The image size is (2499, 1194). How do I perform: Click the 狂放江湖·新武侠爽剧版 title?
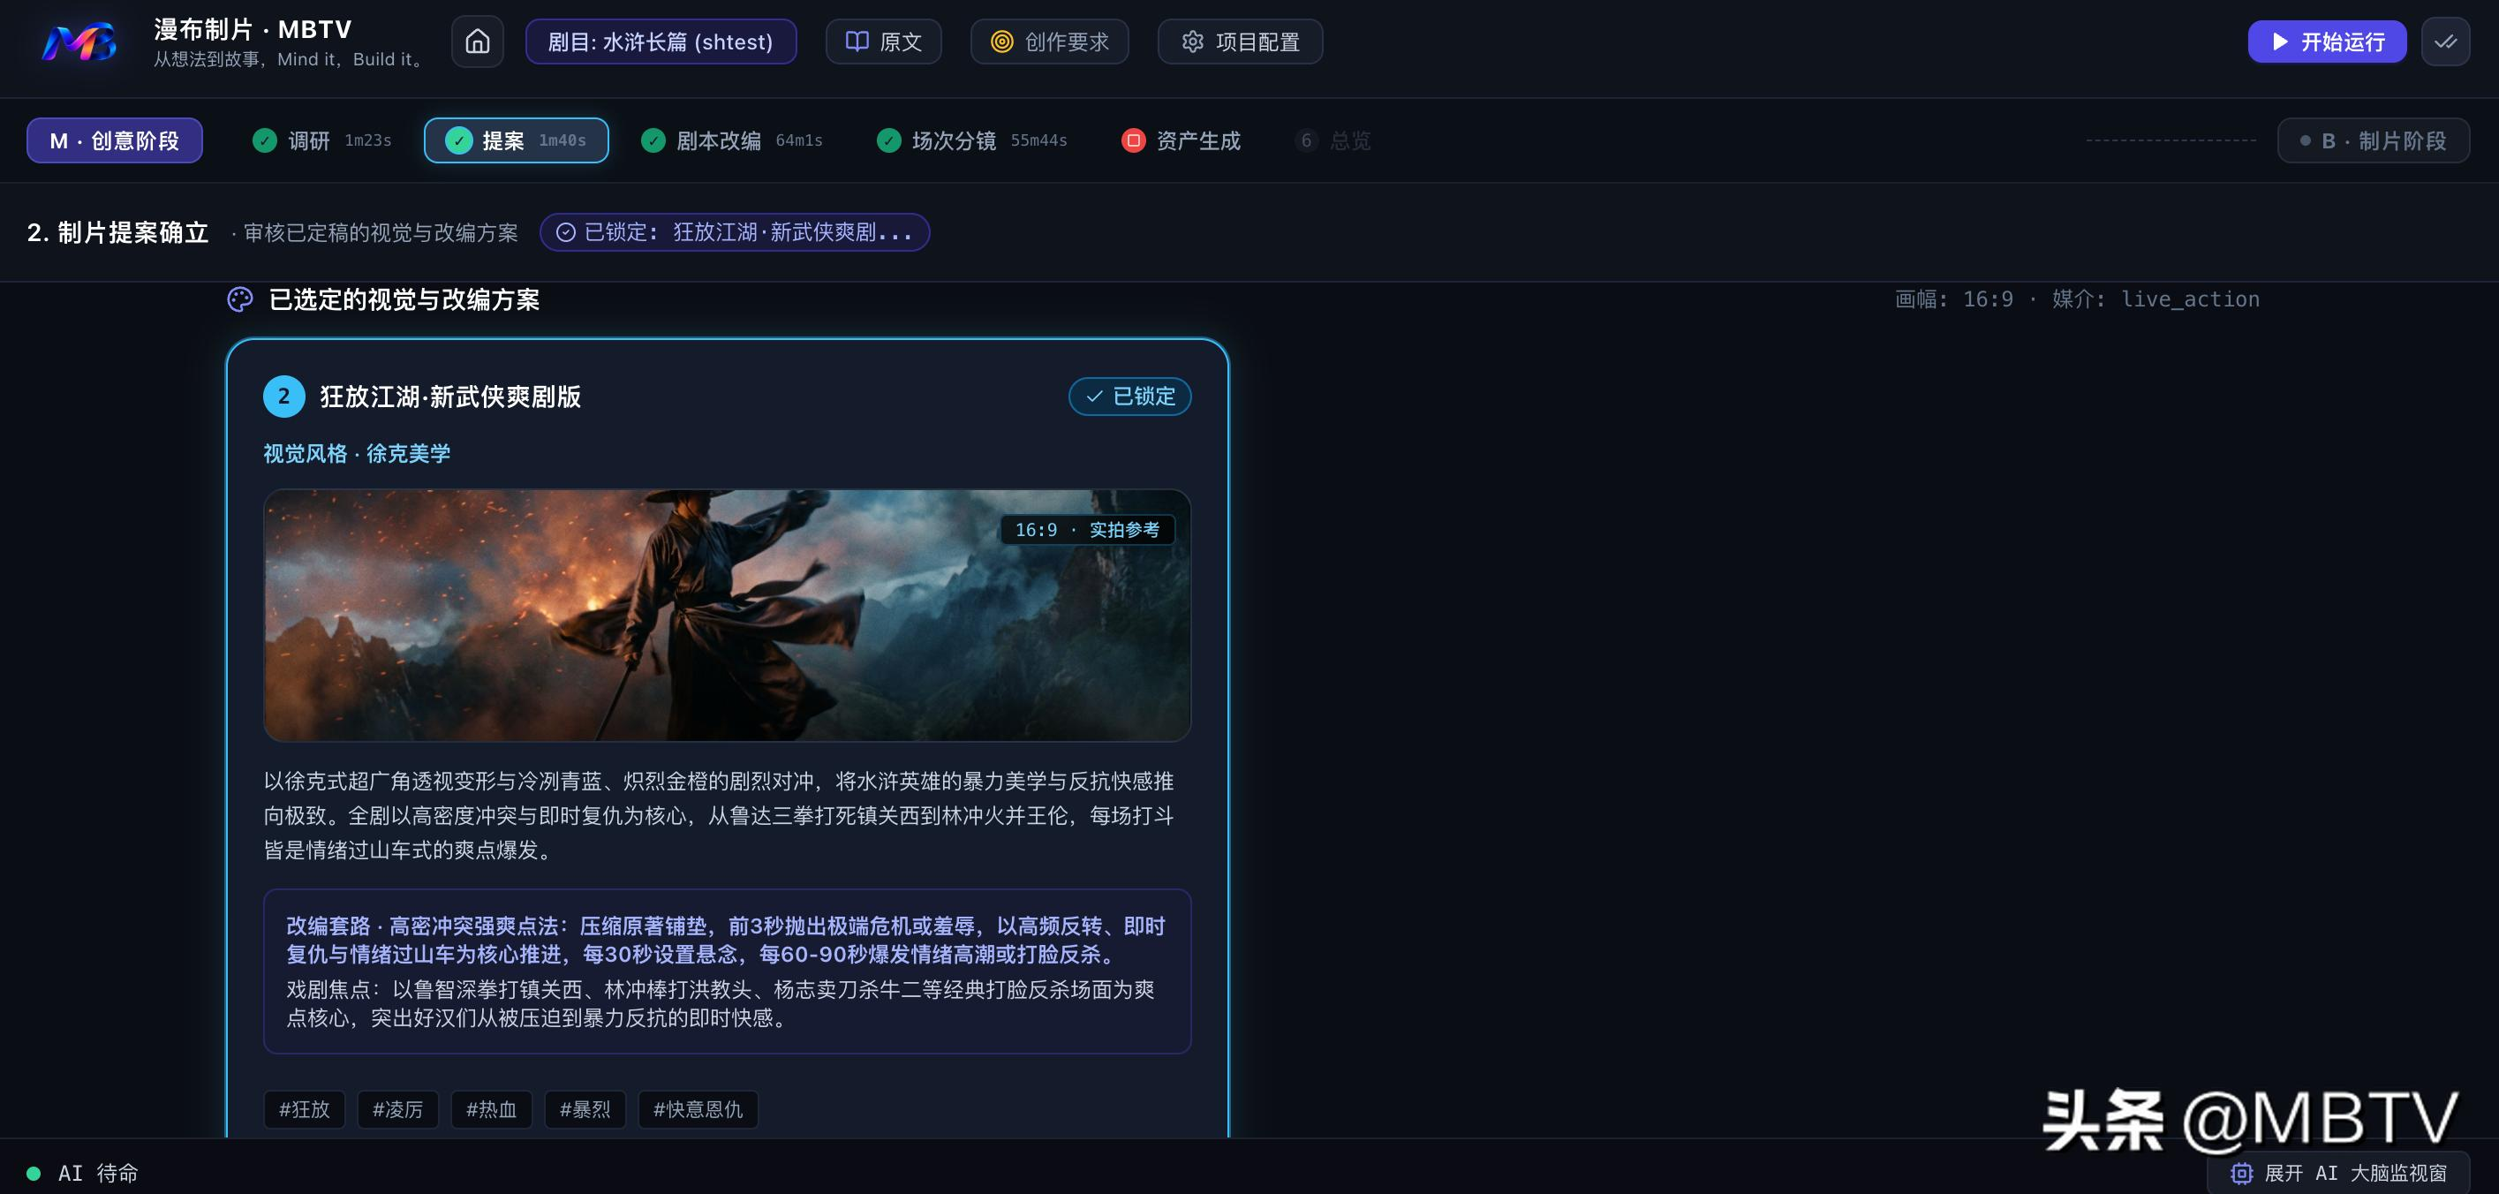(451, 397)
